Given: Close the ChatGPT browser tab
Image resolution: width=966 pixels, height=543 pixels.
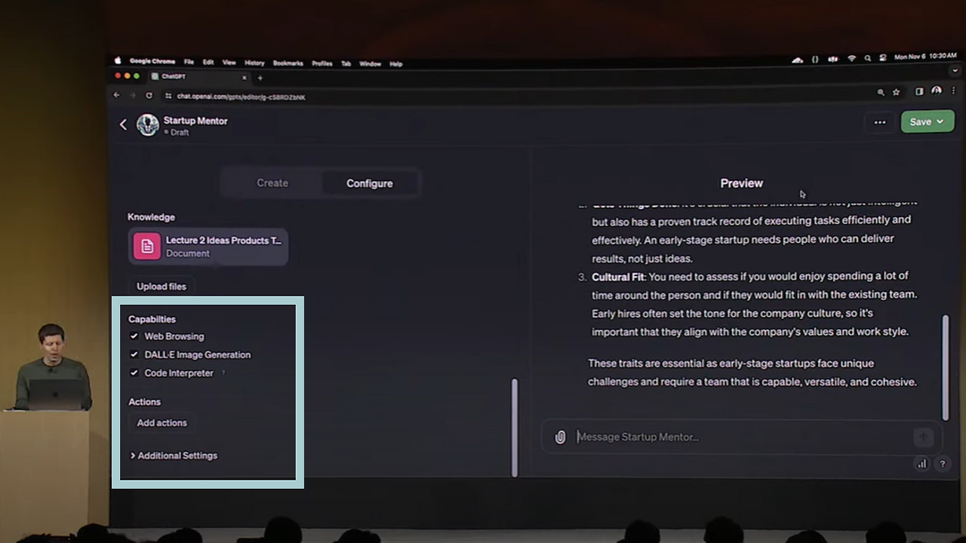Looking at the screenshot, I should coord(244,78).
